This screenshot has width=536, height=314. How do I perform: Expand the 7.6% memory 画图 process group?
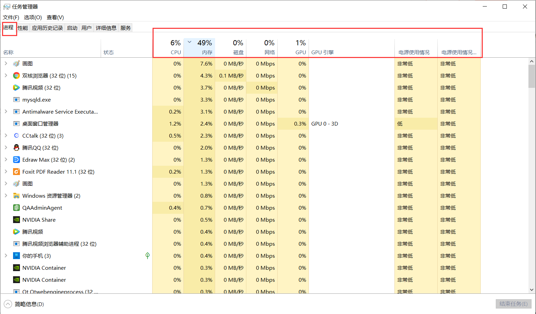[x=6, y=63]
